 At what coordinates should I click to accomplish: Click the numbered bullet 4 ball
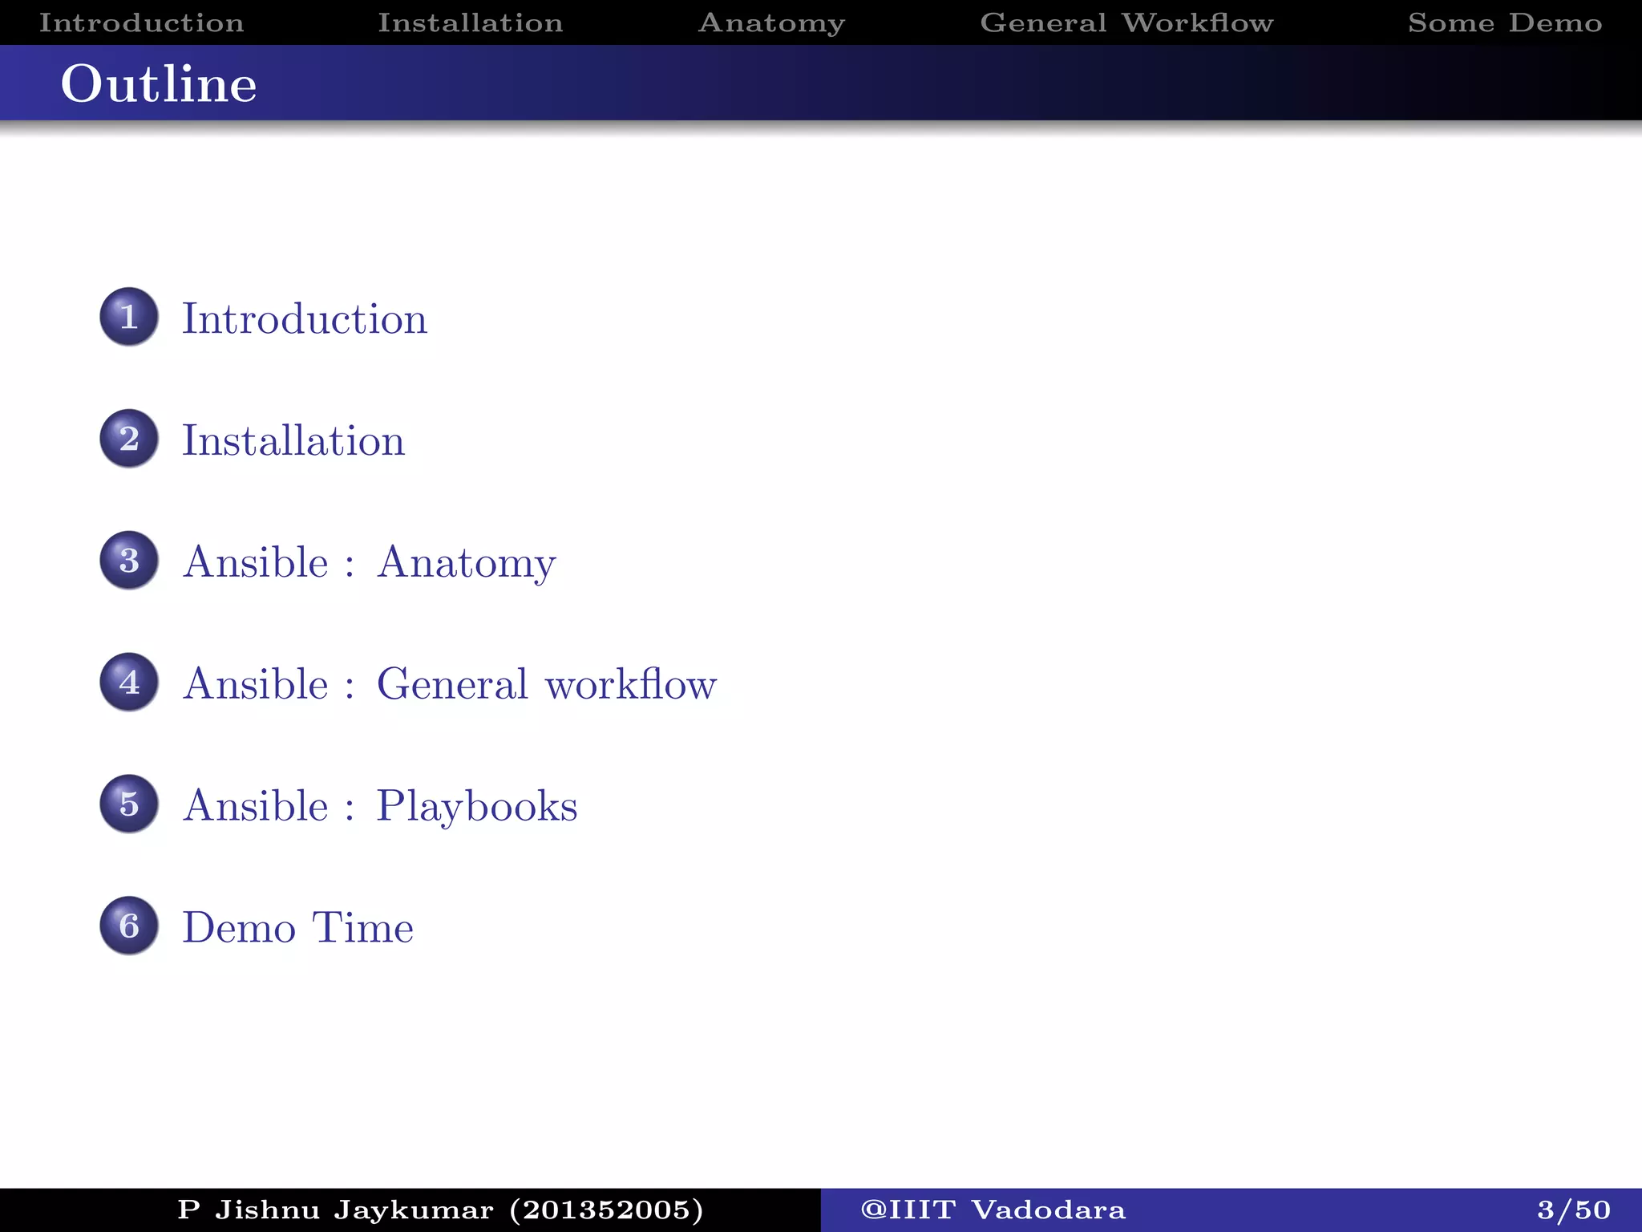(129, 683)
